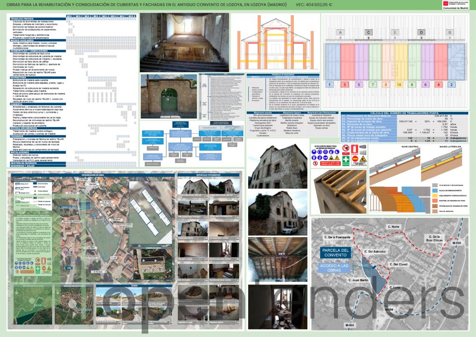Viewport: 476px width, 337px height.
Task: Click the red phase box numbered 3
Action: tap(344, 85)
